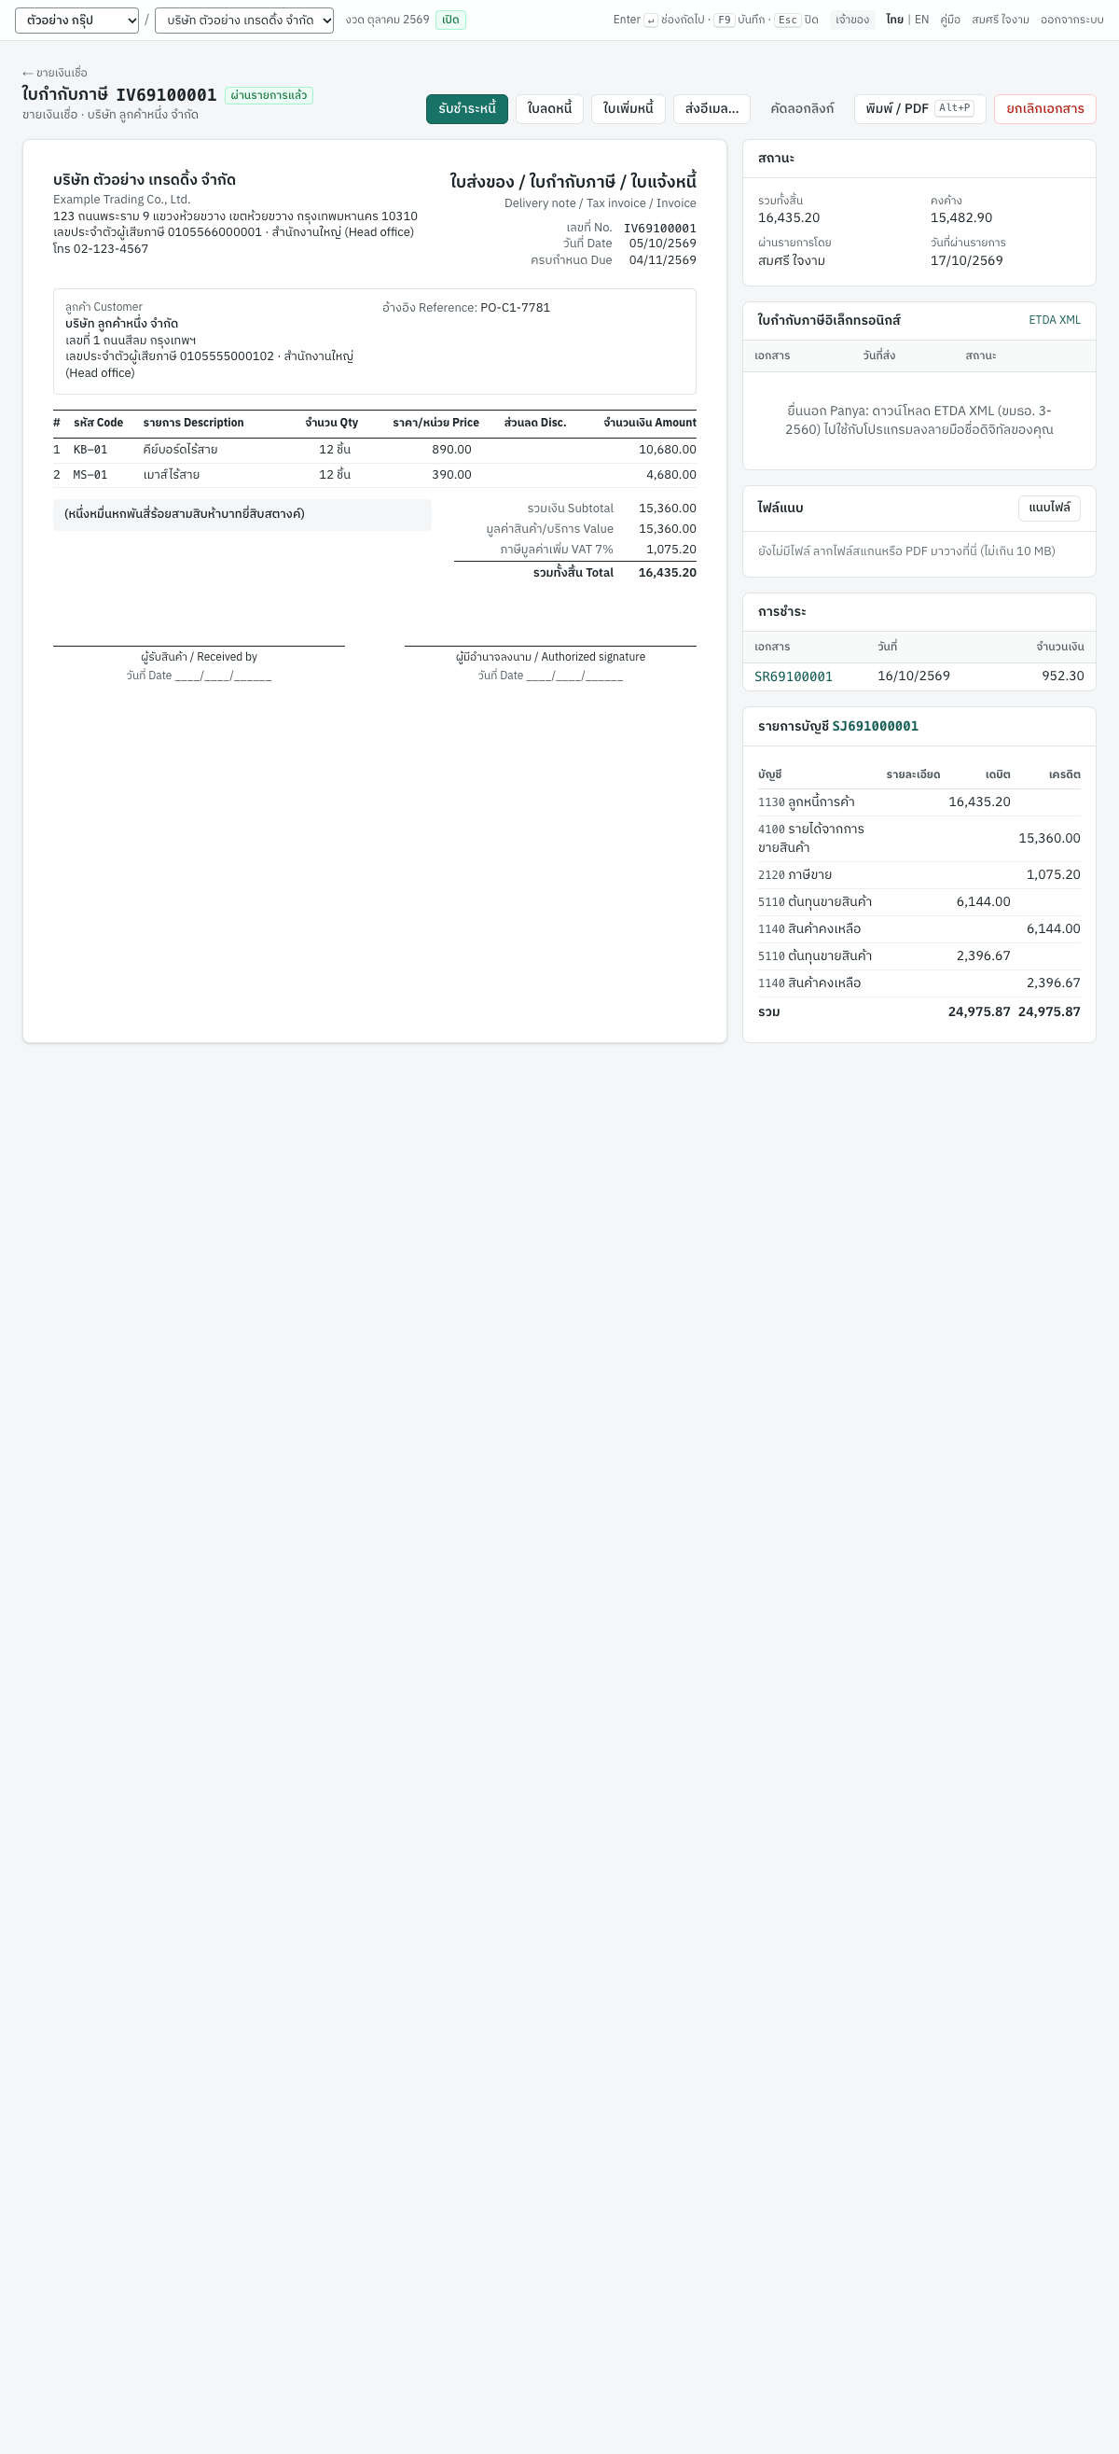The width and height of the screenshot is (1119, 2454).
Task: Click the แนบไฟล์ attach button
Action: (x=1048, y=508)
